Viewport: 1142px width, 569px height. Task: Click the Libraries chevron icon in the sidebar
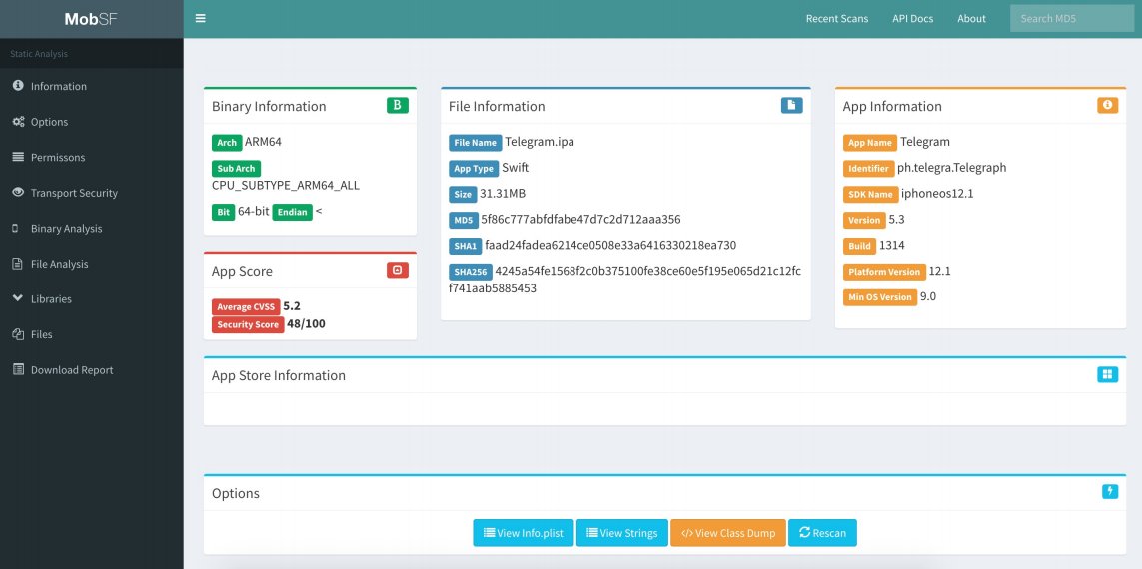[x=18, y=298]
